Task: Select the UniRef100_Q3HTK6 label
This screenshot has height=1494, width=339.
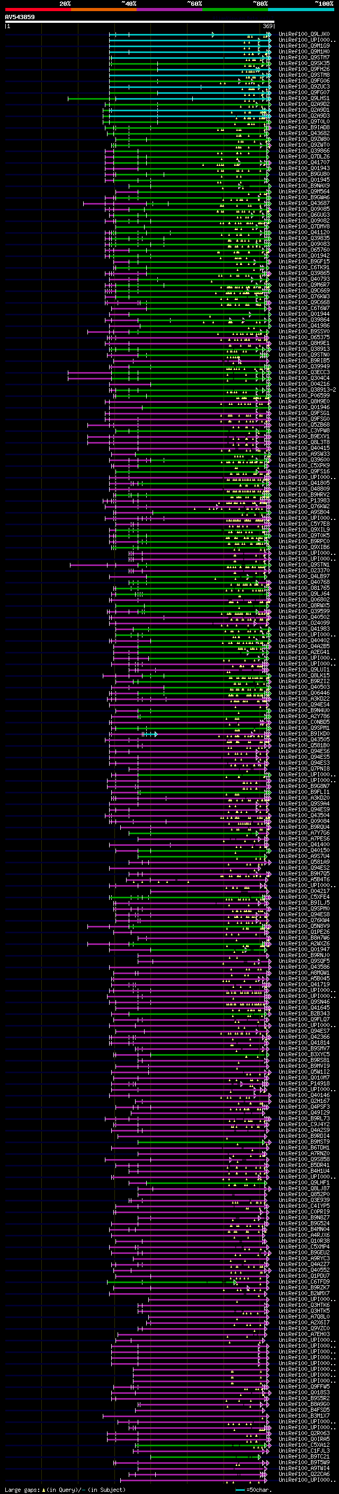Action: coord(304,1305)
